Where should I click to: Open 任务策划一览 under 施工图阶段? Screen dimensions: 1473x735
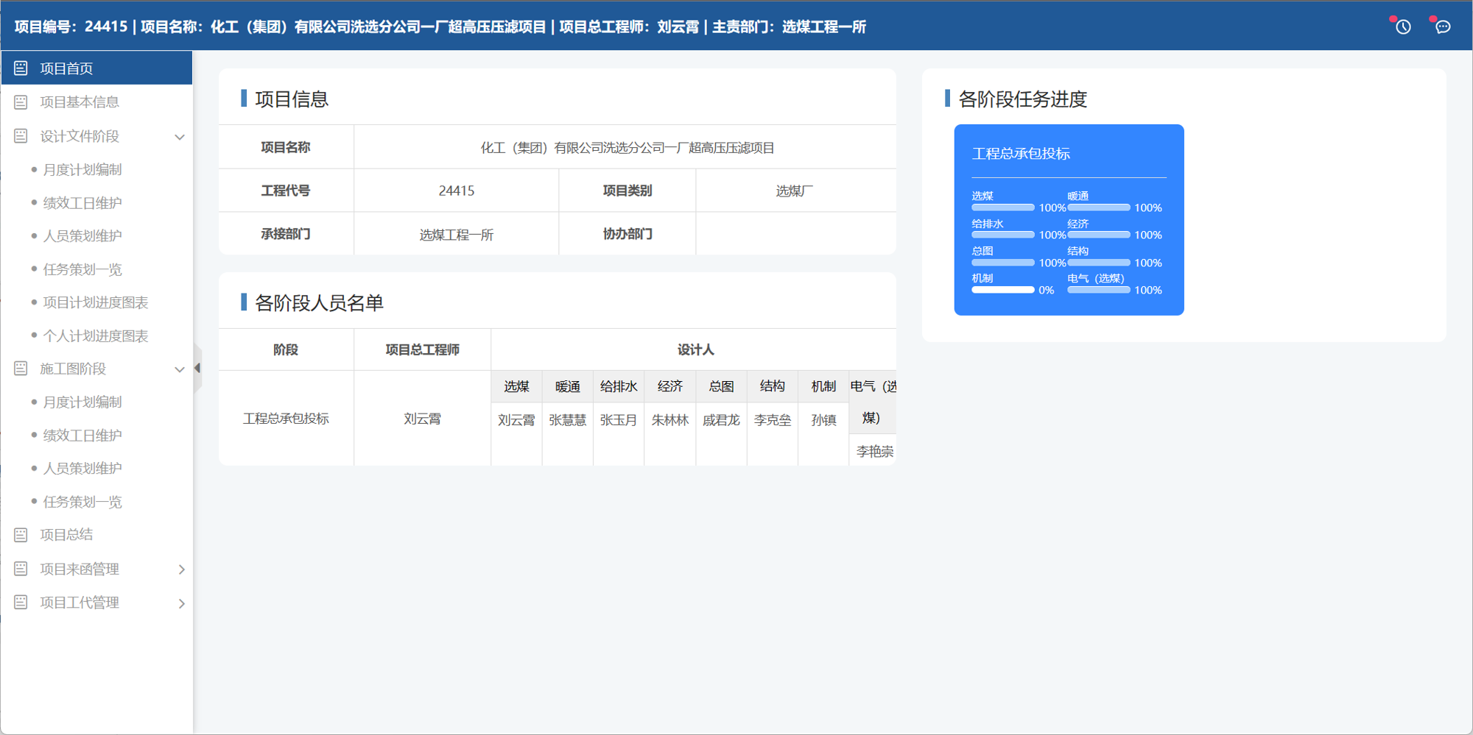tap(82, 503)
